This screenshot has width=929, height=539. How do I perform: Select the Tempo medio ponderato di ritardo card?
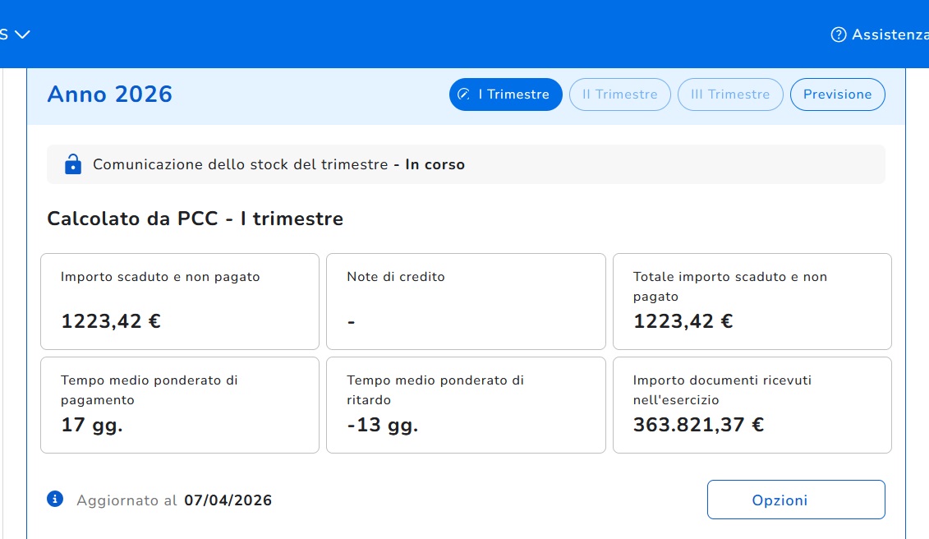(466, 404)
